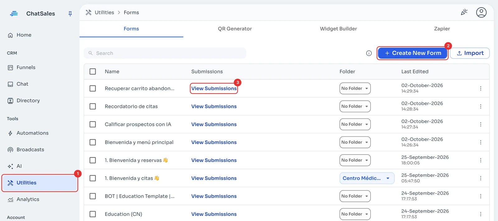The height and width of the screenshot is (221, 498).
Task: Open folder dropdown for Recuperar carrito row
Action: coord(355,88)
